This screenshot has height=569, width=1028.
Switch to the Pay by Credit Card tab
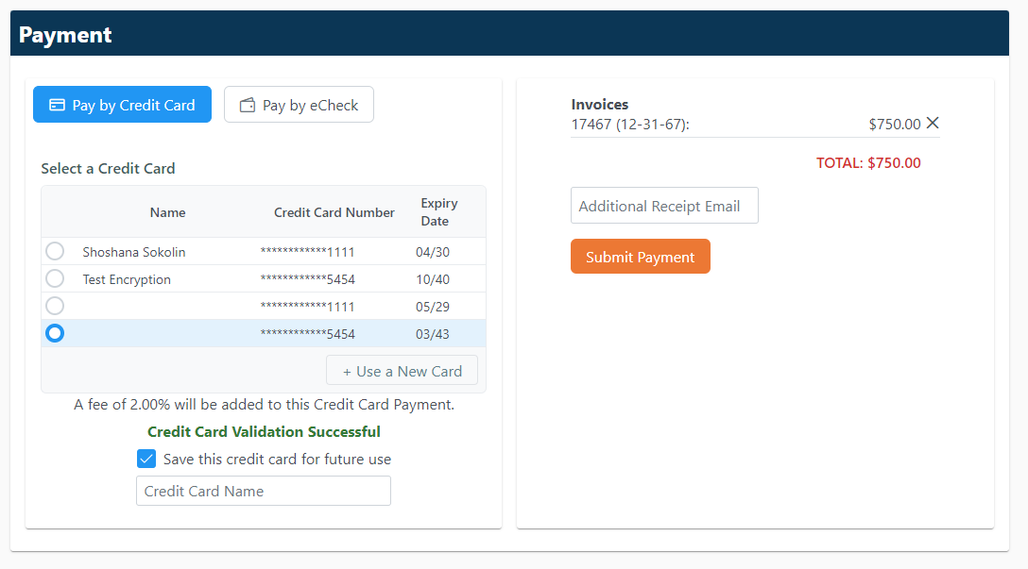pos(122,105)
